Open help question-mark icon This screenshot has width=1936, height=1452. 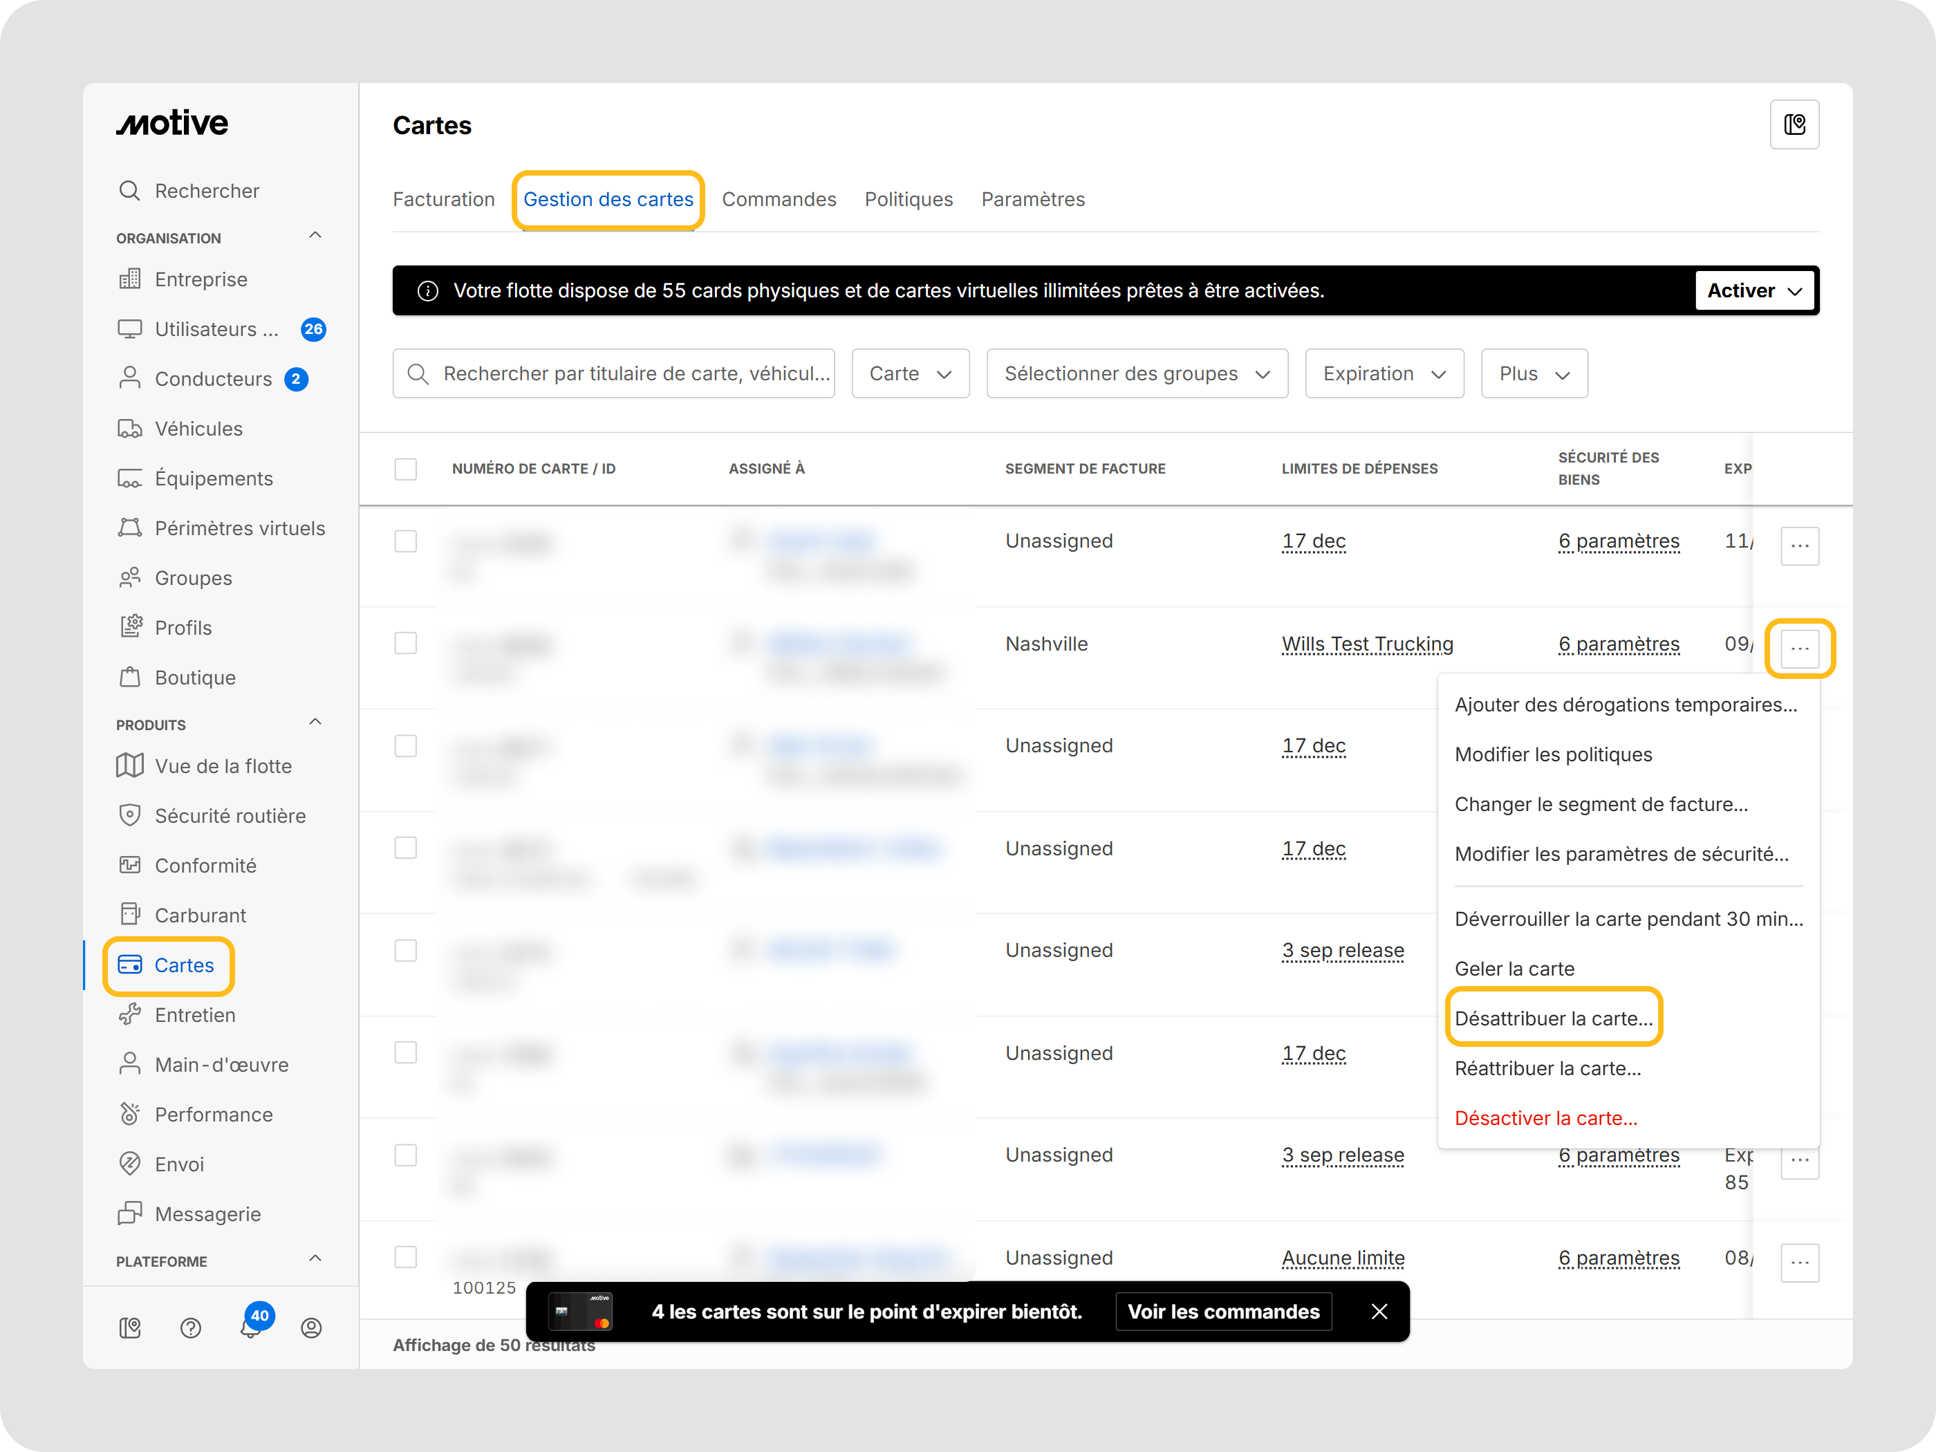click(191, 1329)
